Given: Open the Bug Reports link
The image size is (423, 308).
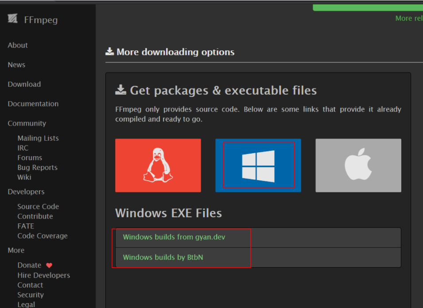Looking at the screenshot, I should [x=38, y=168].
